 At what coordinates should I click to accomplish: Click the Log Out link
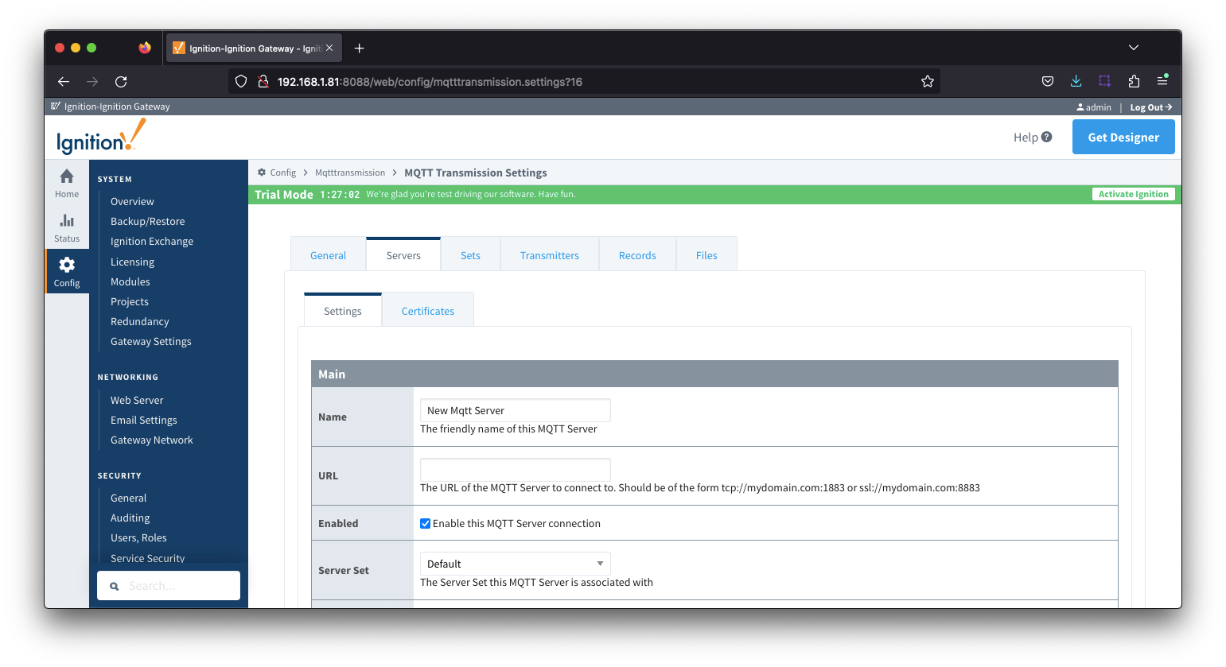pos(1150,107)
